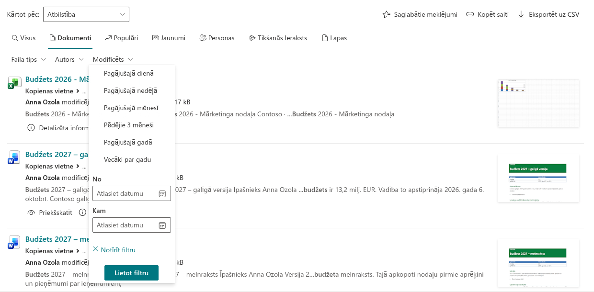Click the Lietot filtru button
Viewport: 594px width, 292px height.
pyautogui.click(x=131, y=273)
